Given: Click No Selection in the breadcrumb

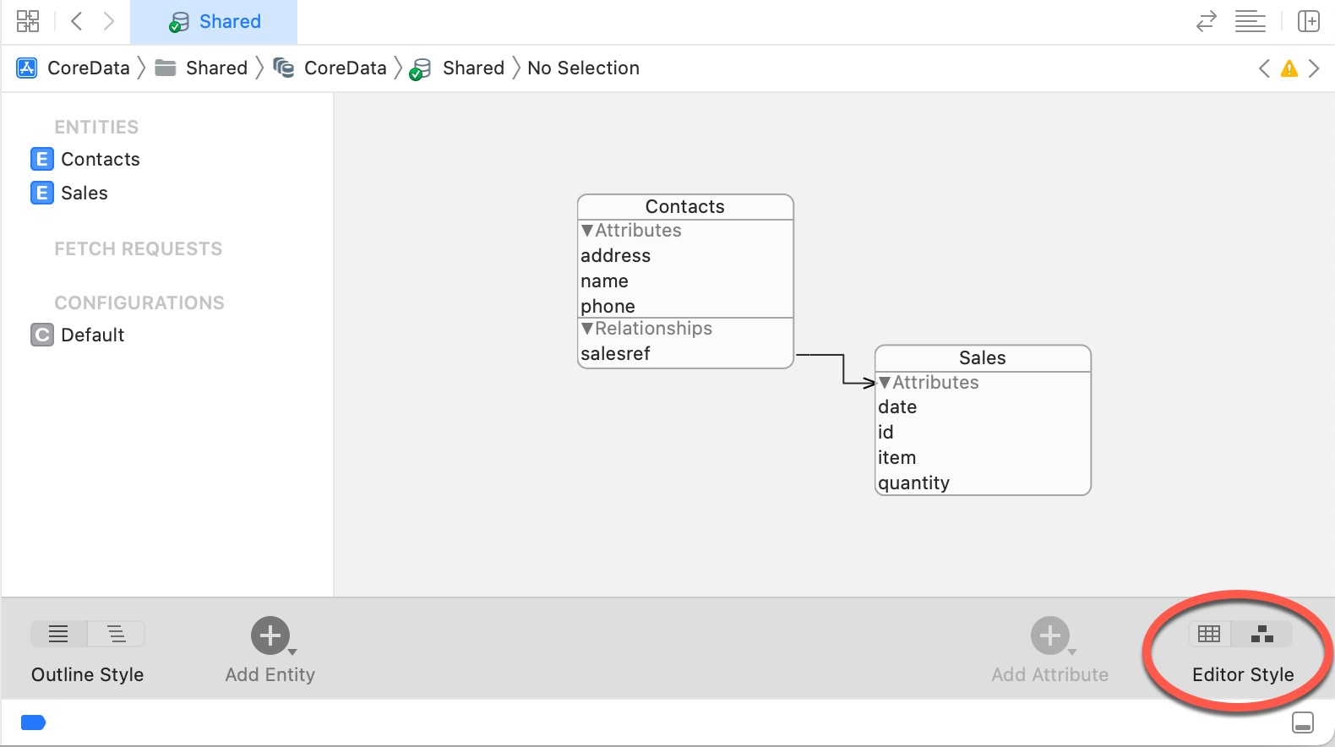Looking at the screenshot, I should point(583,68).
